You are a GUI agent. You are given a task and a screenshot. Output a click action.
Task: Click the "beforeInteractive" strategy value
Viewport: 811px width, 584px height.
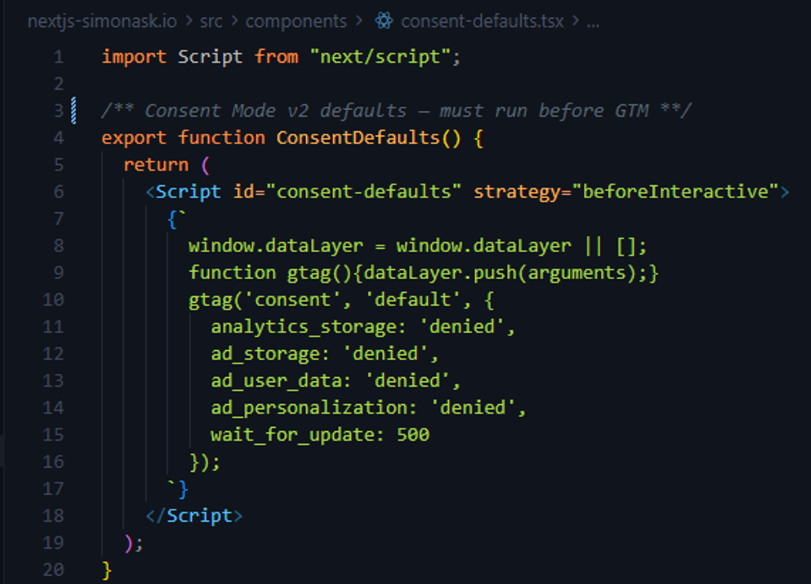[676, 192]
